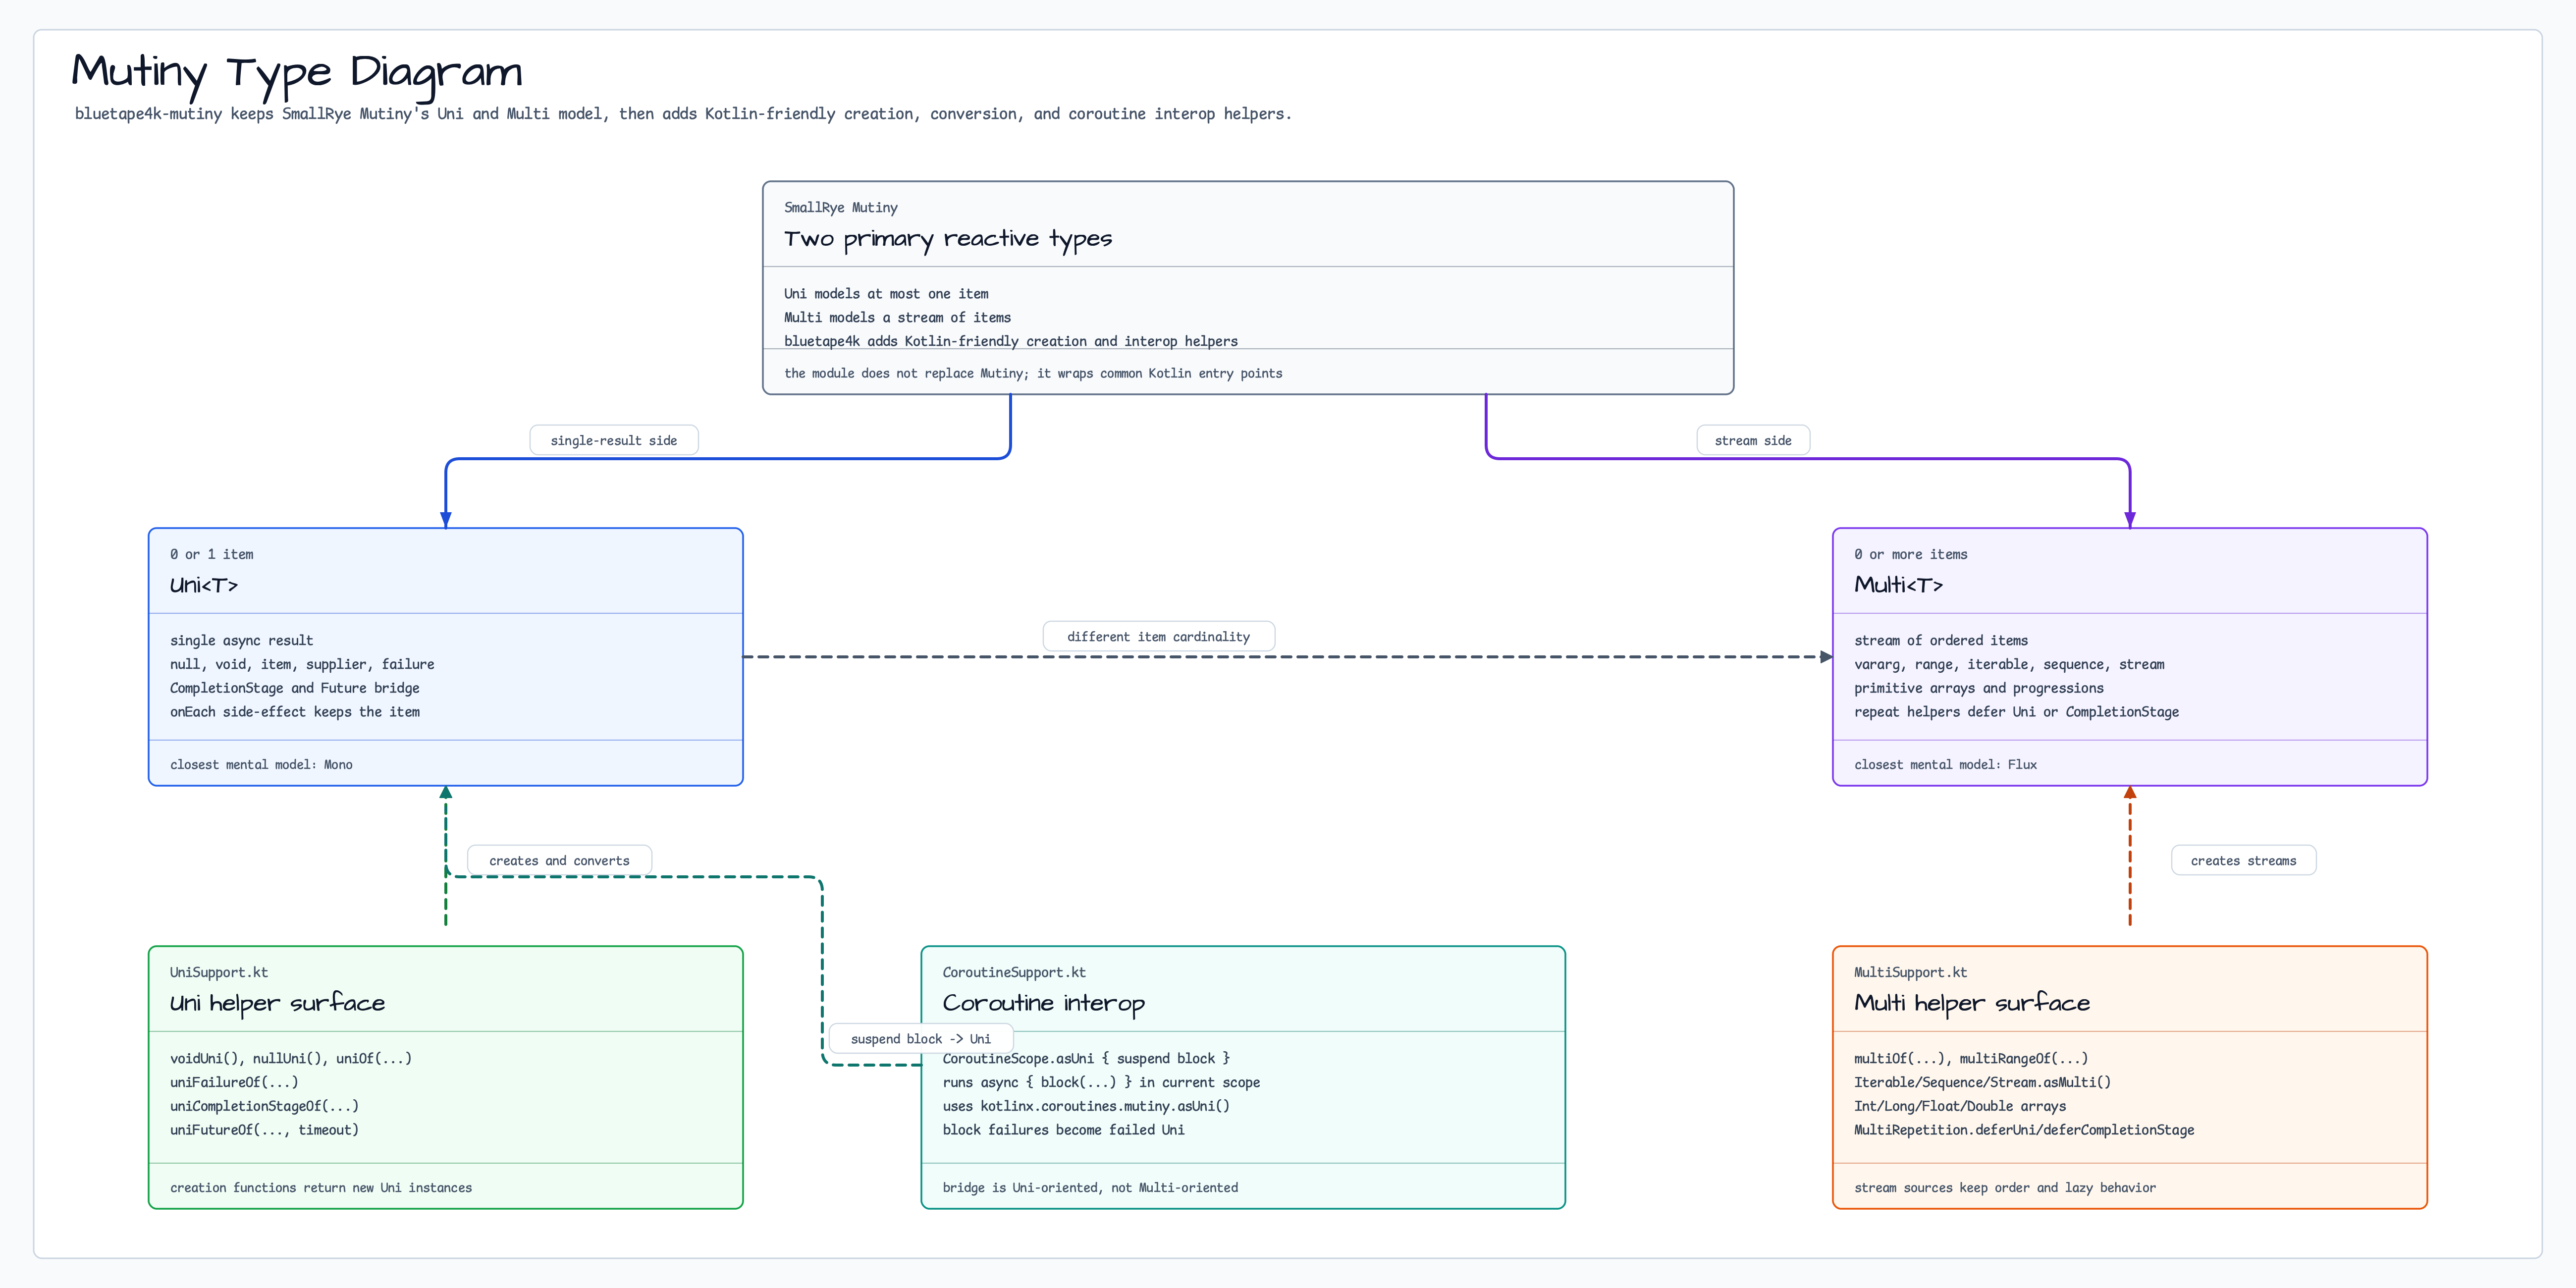Click primitive arrays and progressions line
This screenshot has height=1288, width=2576.
[1979, 688]
